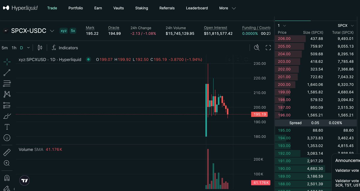Click the xyz:SPCXUSD chart symbol title
This screenshot has height=191, width=360.
[50, 59]
